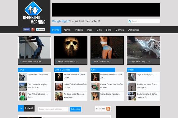This screenshot has height=118, width=178.
Task: Click thumbnail beside Paul Walker's Brother
Action: click(23, 96)
